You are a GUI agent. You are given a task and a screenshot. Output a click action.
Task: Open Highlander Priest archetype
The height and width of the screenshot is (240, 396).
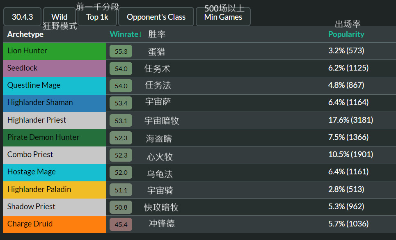[x=55, y=120]
